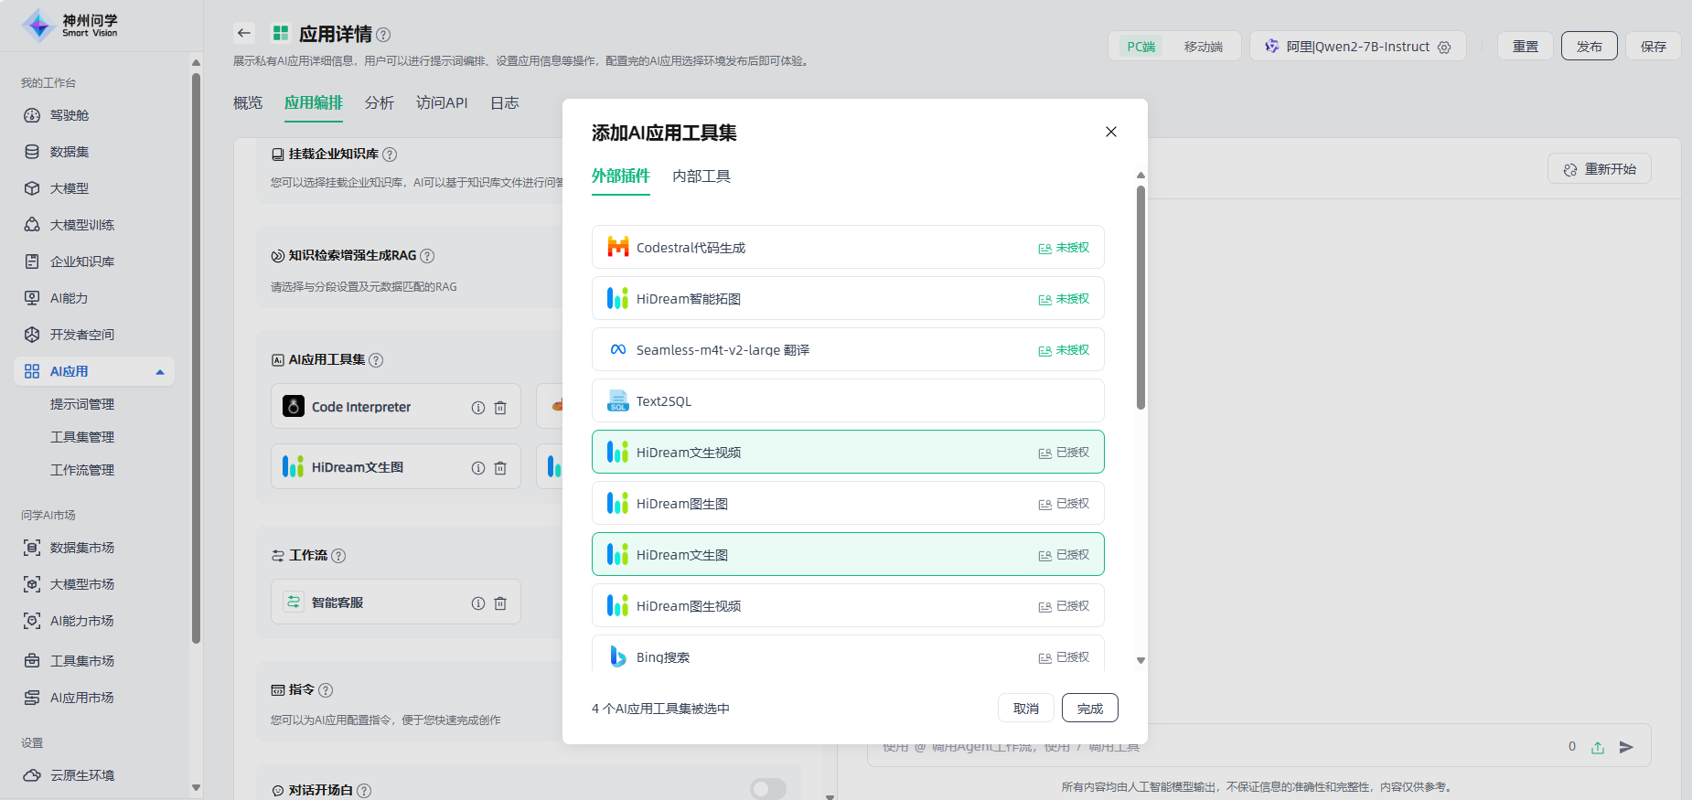Open help icon beside 挂载企业知识库
This screenshot has width=1692, height=800.
390,155
